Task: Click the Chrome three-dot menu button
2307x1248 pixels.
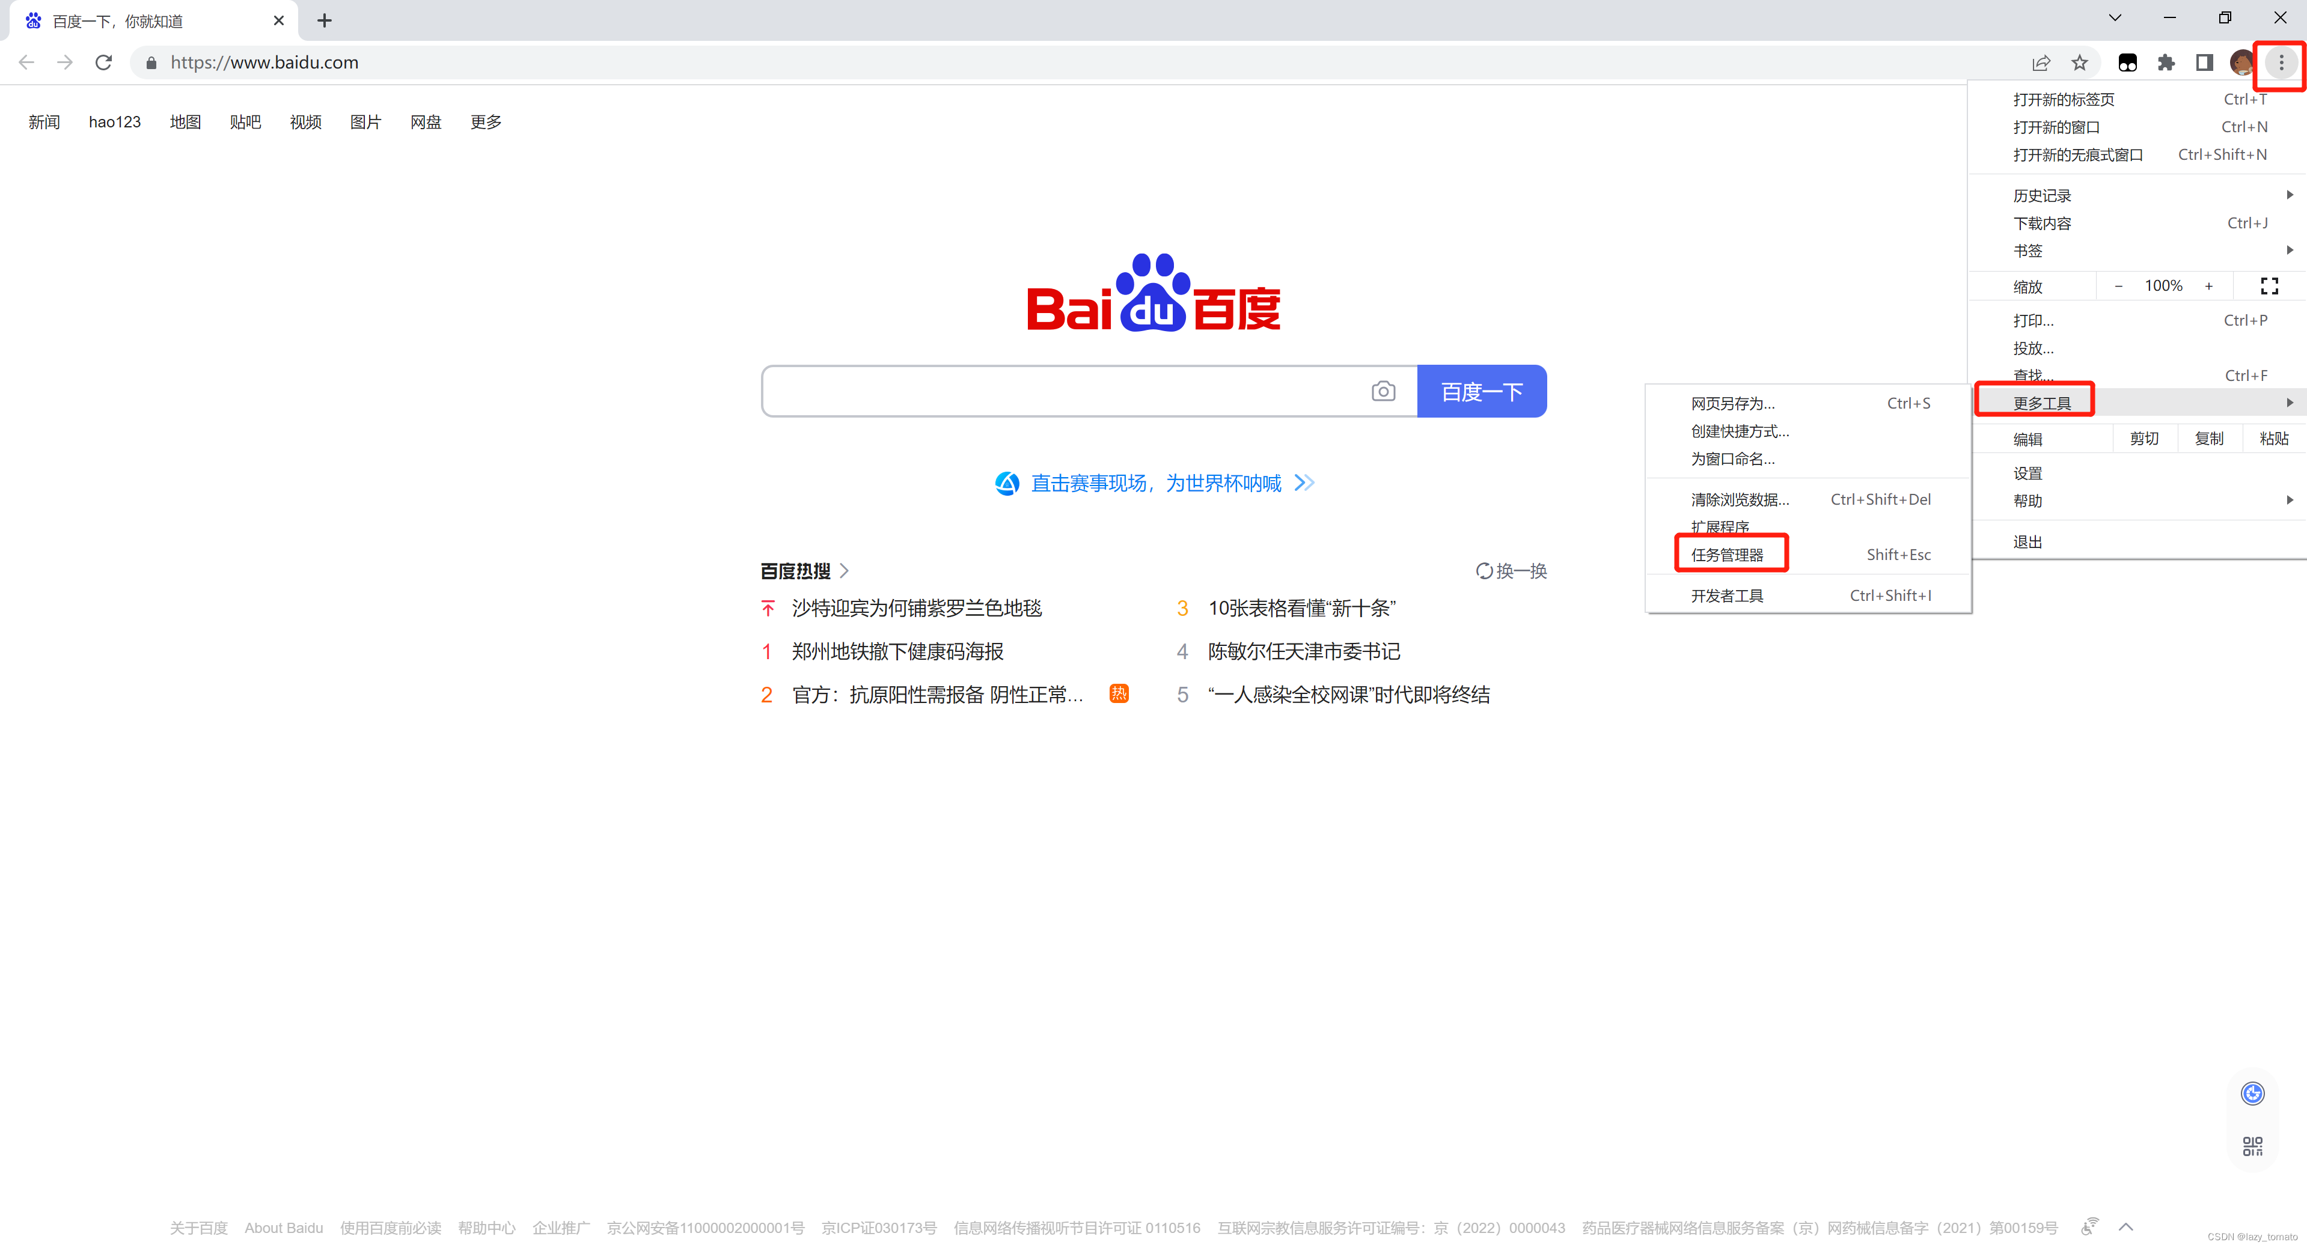Action: (x=2281, y=62)
